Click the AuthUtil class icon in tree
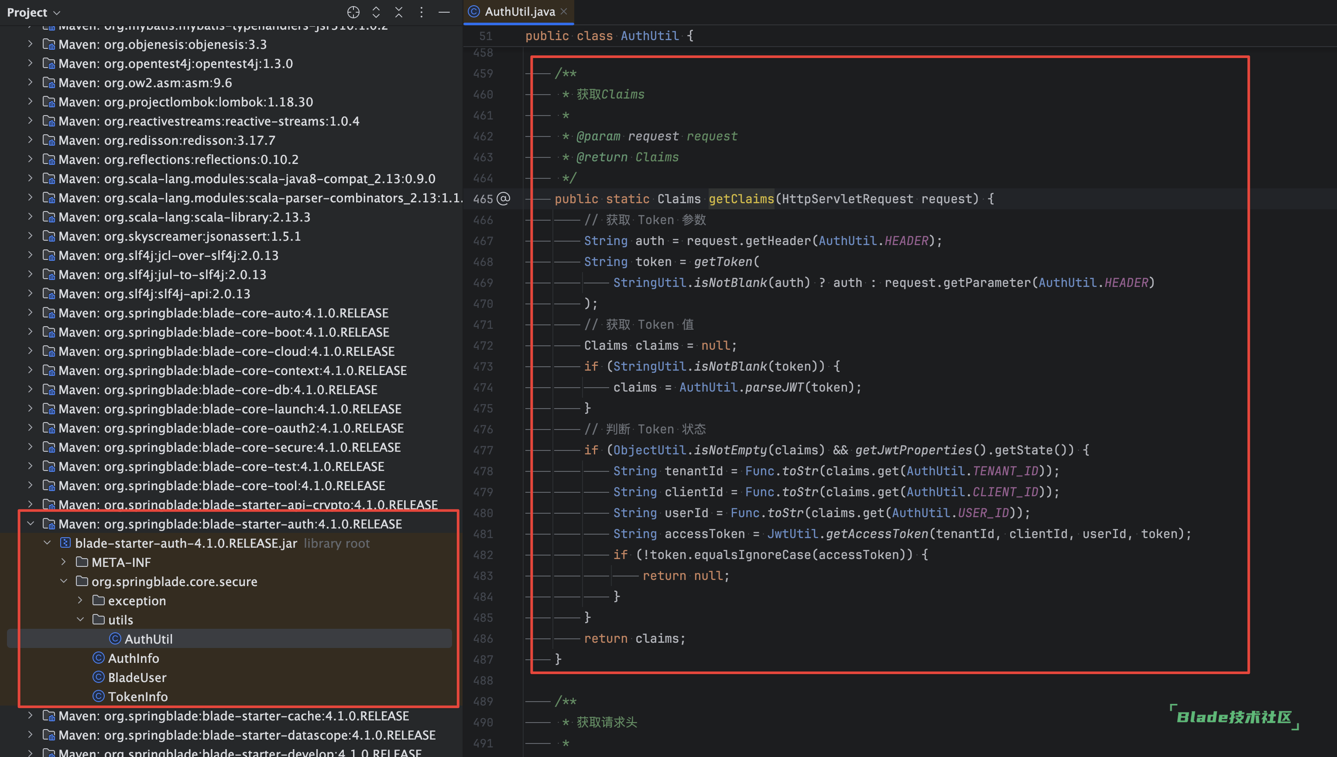Image resolution: width=1337 pixels, height=757 pixels. pyautogui.click(x=115, y=638)
